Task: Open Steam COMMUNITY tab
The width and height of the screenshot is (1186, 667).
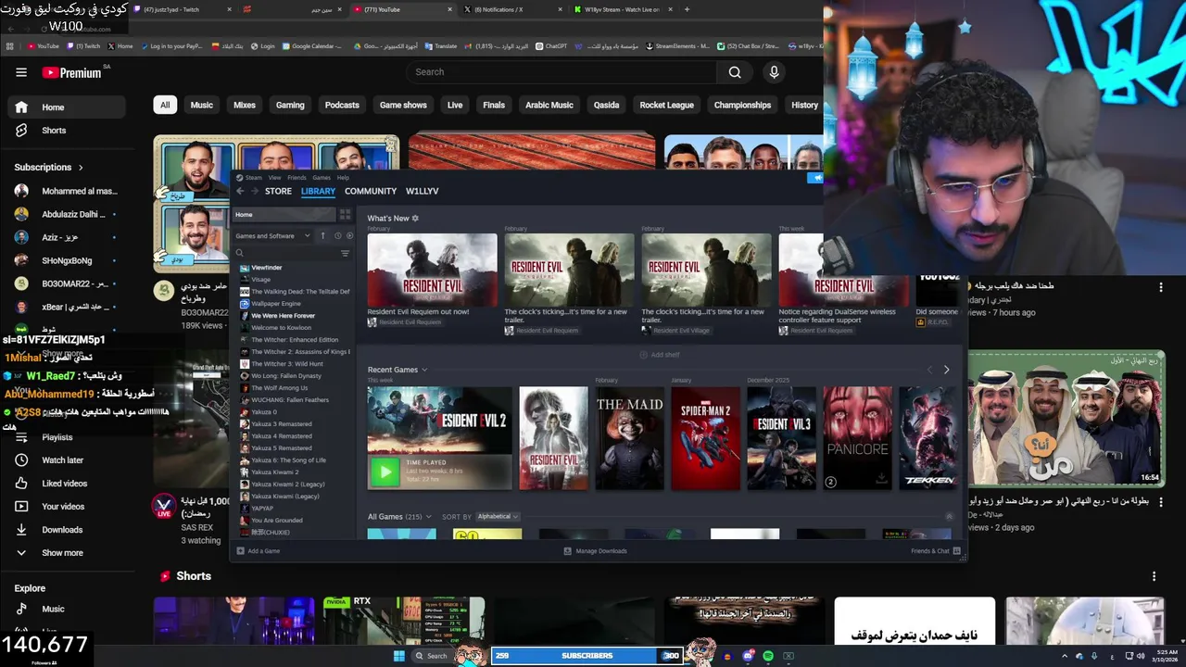Action: tap(371, 191)
